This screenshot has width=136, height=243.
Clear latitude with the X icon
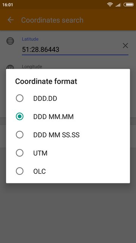125,46
